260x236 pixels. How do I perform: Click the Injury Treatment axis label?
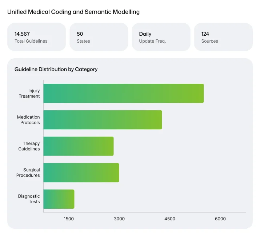click(x=29, y=93)
